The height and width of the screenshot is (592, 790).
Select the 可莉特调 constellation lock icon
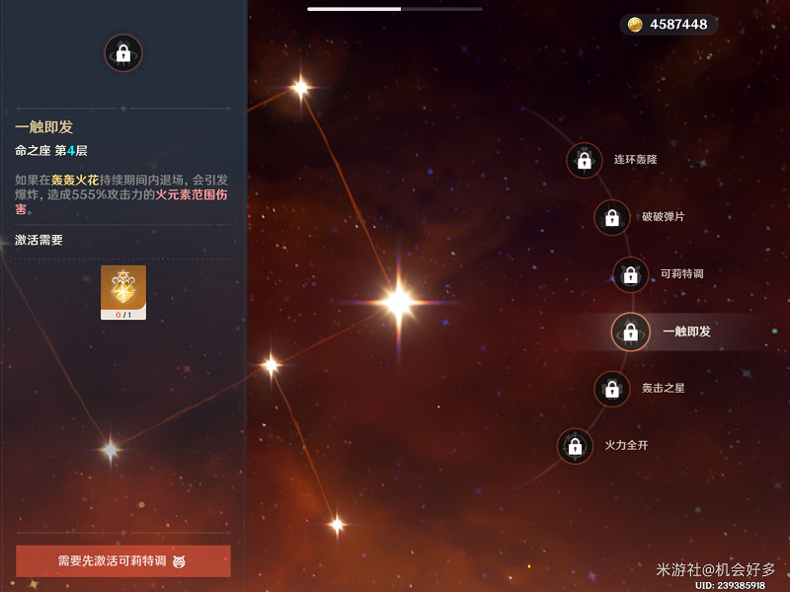coord(630,275)
